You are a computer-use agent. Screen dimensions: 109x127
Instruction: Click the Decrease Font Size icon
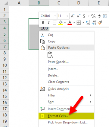[x=79, y=16]
